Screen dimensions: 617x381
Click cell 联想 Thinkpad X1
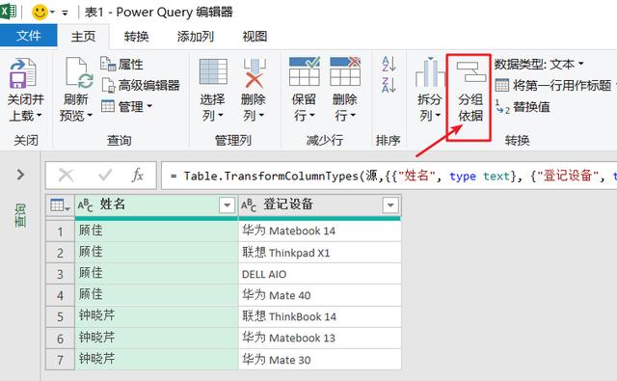[319, 253]
